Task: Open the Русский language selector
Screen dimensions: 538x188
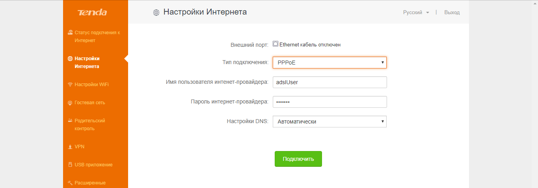Action: click(x=416, y=13)
